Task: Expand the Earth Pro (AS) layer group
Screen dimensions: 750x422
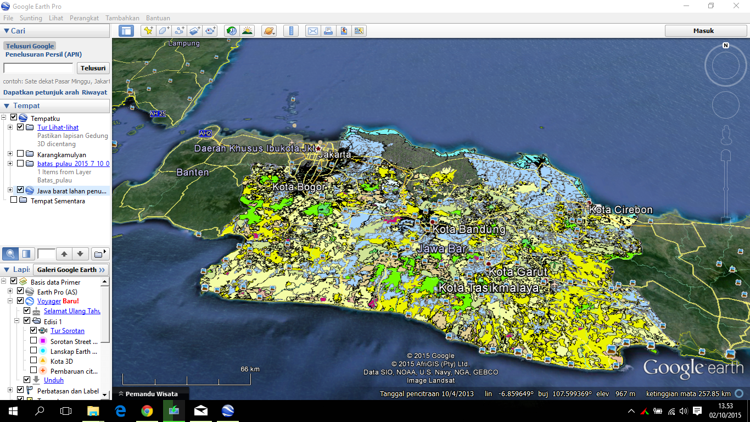Action: 10,291
